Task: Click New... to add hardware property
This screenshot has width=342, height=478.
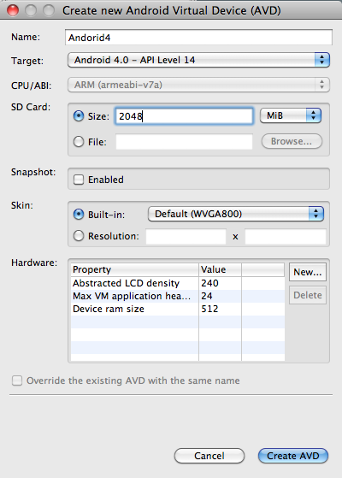Action: pos(308,272)
